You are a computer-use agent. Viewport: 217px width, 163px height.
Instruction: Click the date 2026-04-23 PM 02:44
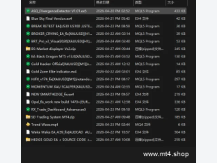click(113, 125)
